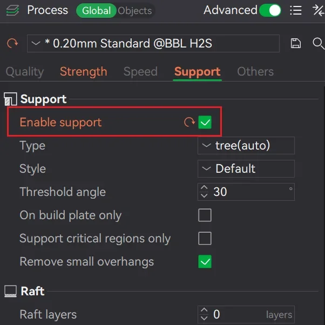Open the parameter list icon
This screenshot has width=325, height=325.
pyautogui.click(x=295, y=10)
